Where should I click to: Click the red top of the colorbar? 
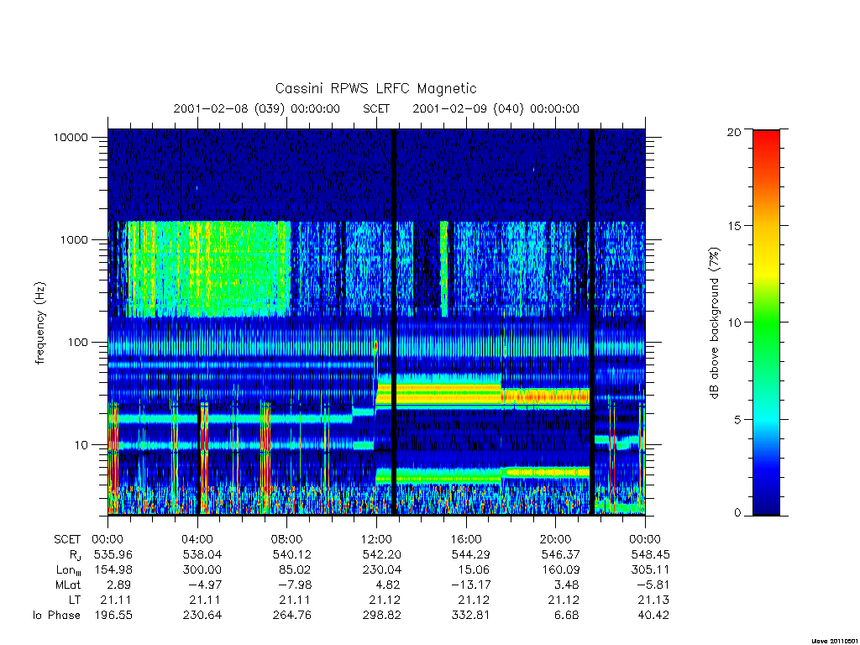point(766,144)
